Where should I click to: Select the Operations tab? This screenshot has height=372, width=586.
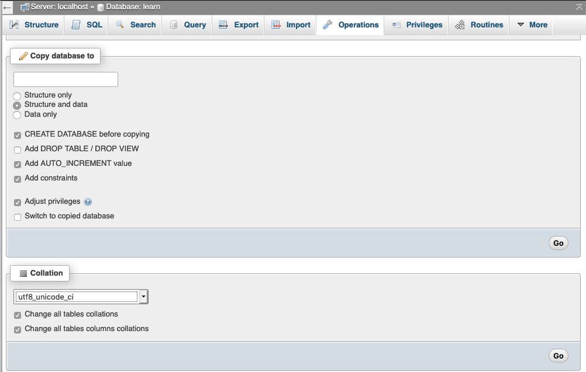point(350,25)
